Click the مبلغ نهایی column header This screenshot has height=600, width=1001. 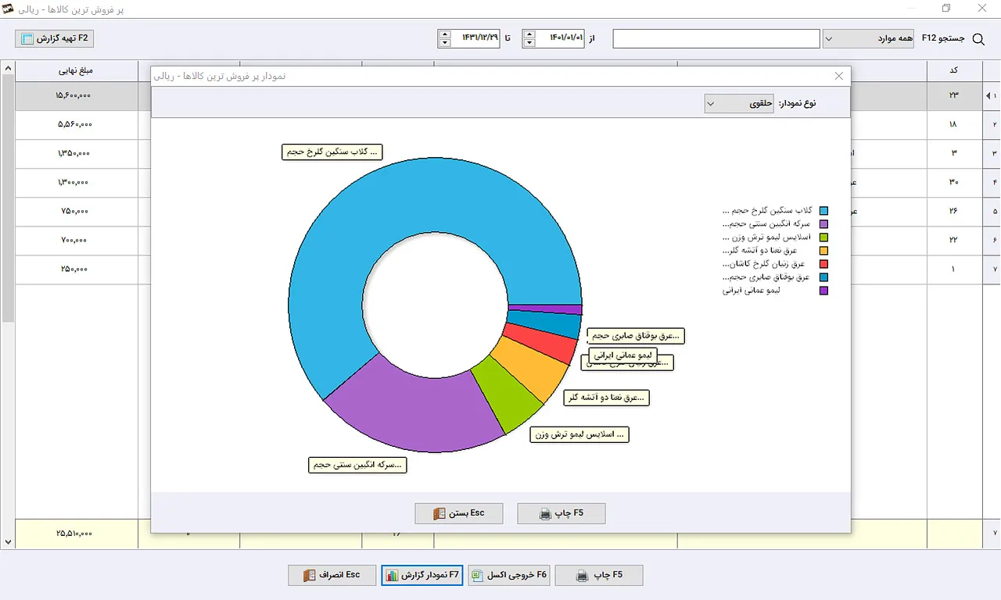coord(76,70)
